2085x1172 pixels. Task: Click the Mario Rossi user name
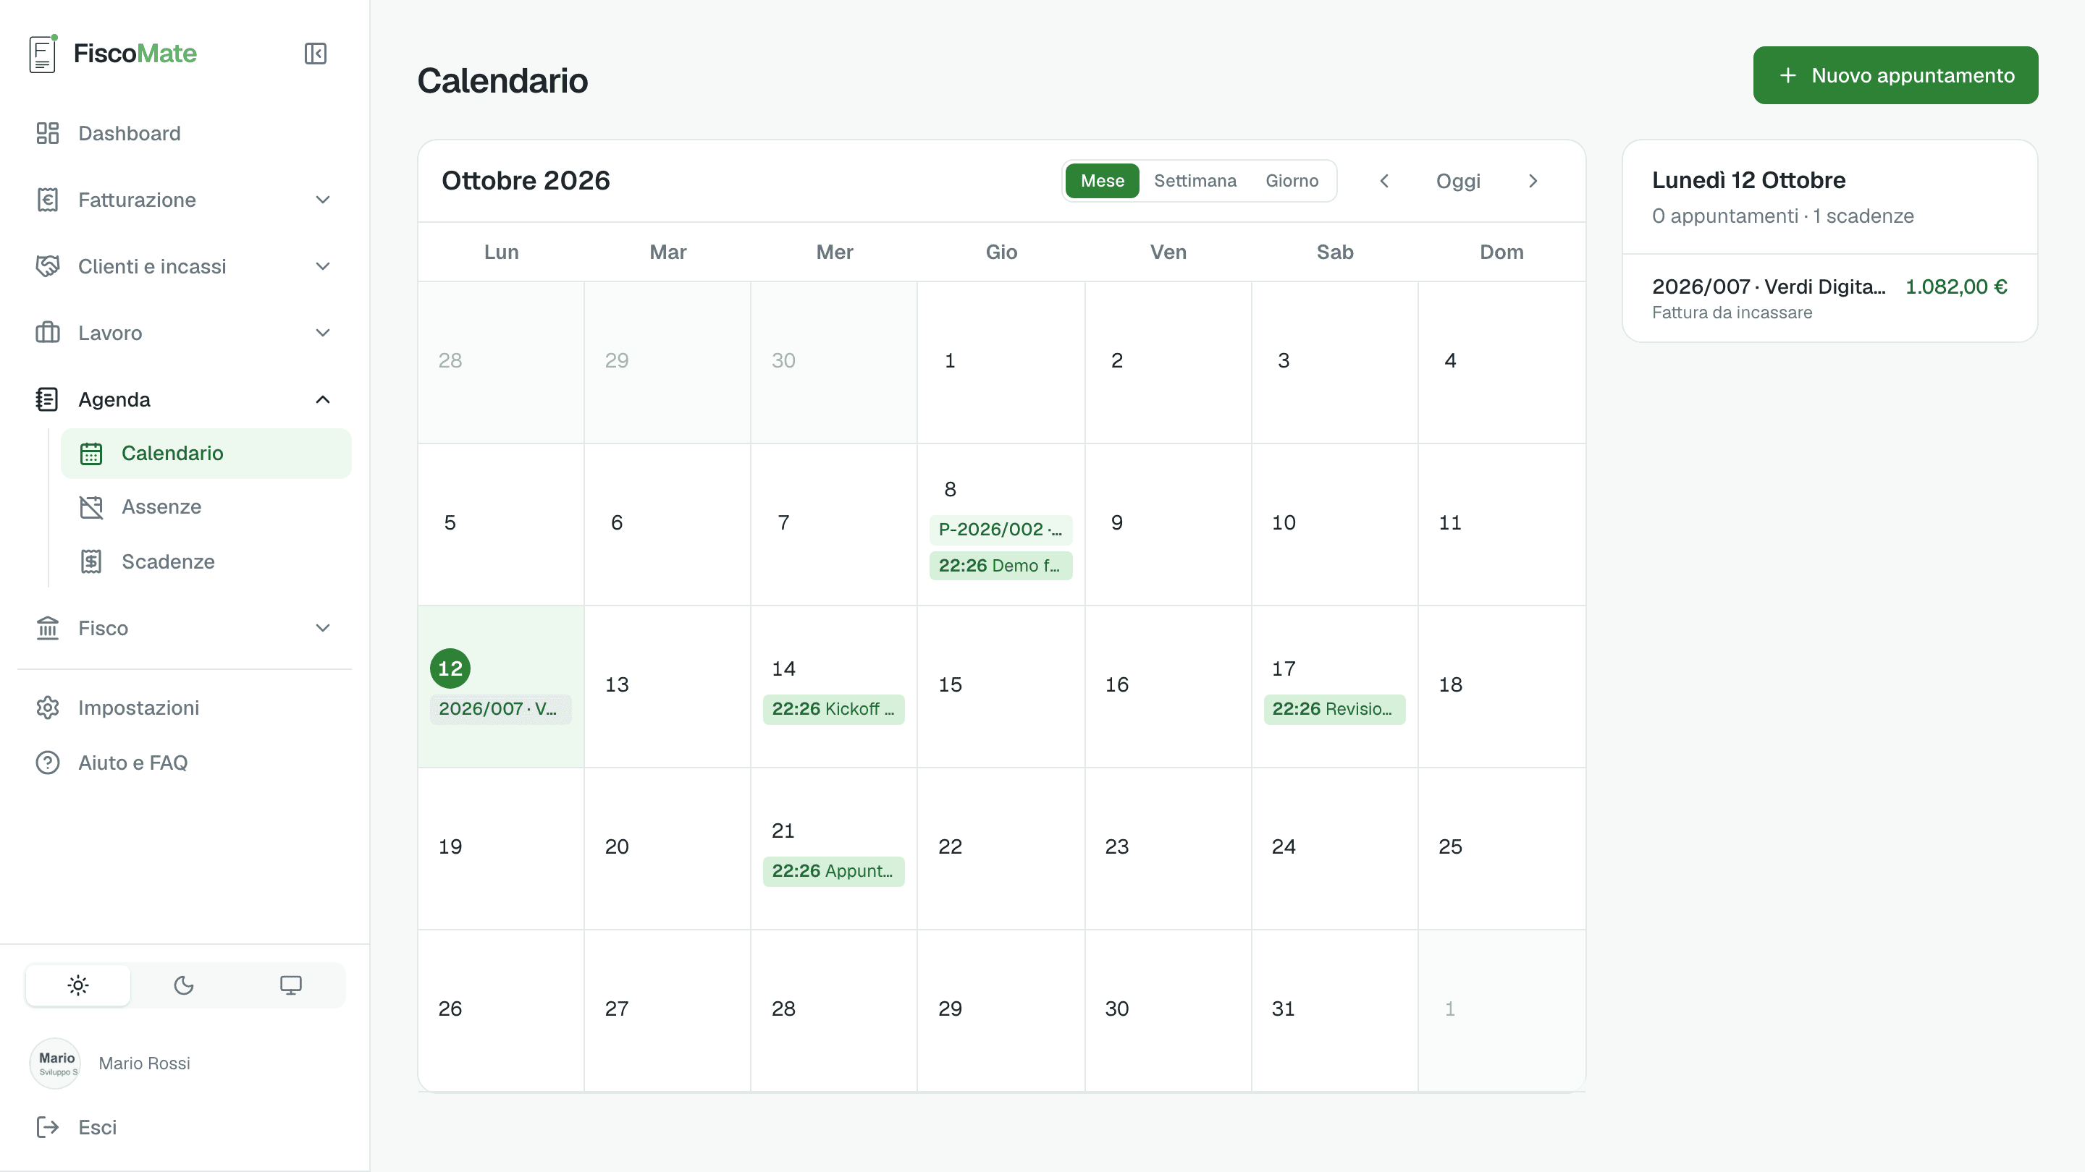(144, 1063)
